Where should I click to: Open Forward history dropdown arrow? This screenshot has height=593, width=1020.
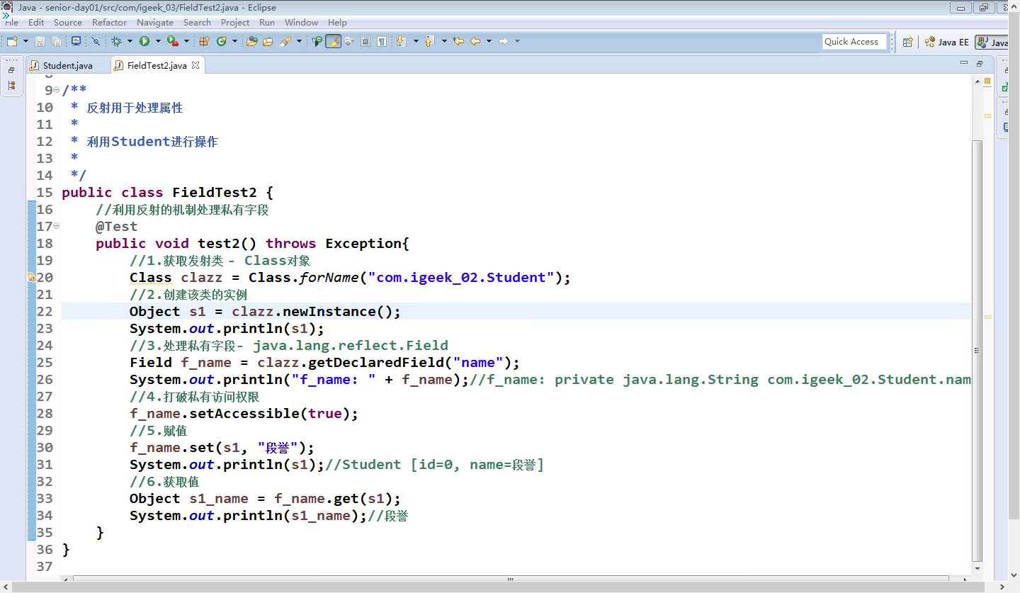[517, 41]
